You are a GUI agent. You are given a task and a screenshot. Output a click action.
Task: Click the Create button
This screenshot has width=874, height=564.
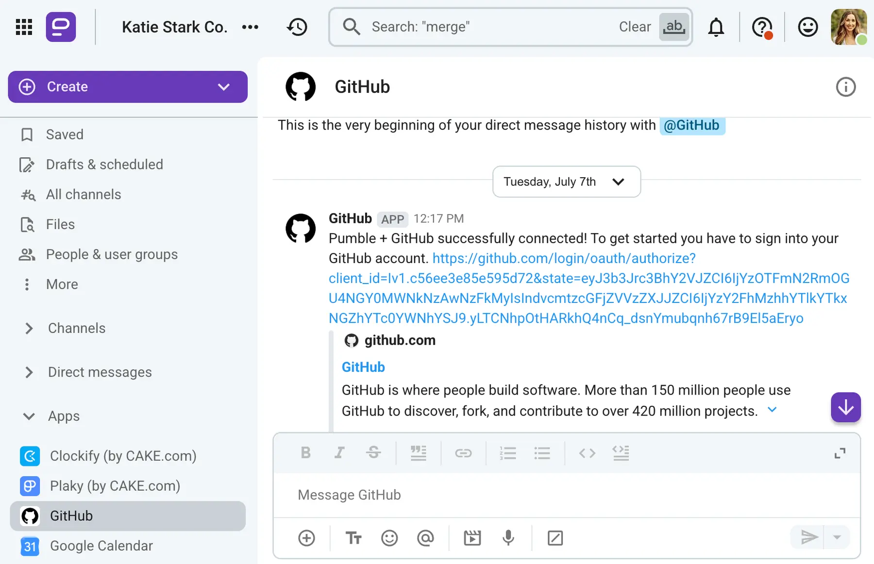128,87
